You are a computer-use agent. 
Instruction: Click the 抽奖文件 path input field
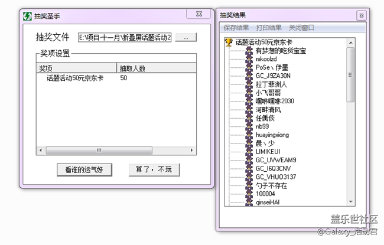pos(125,37)
